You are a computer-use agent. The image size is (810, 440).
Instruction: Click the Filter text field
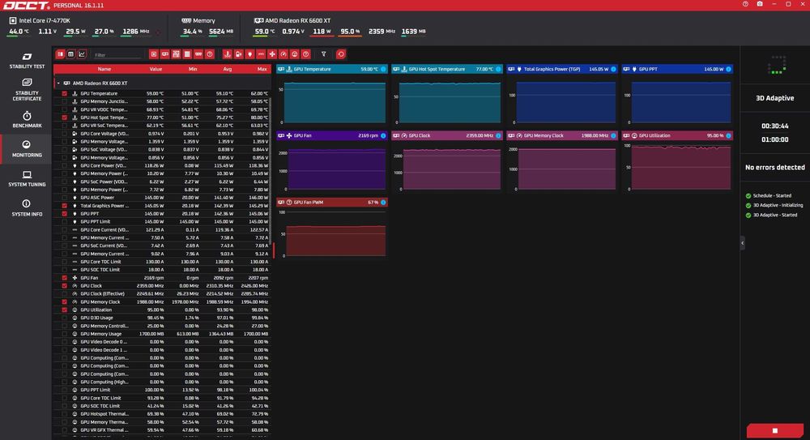pyautogui.click(x=117, y=54)
